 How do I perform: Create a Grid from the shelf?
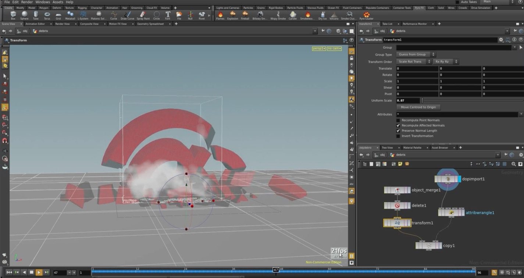pos(58,15)
